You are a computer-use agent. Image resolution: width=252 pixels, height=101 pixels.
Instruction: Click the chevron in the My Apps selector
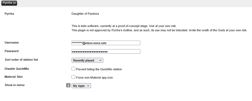[x=88, y=86]
